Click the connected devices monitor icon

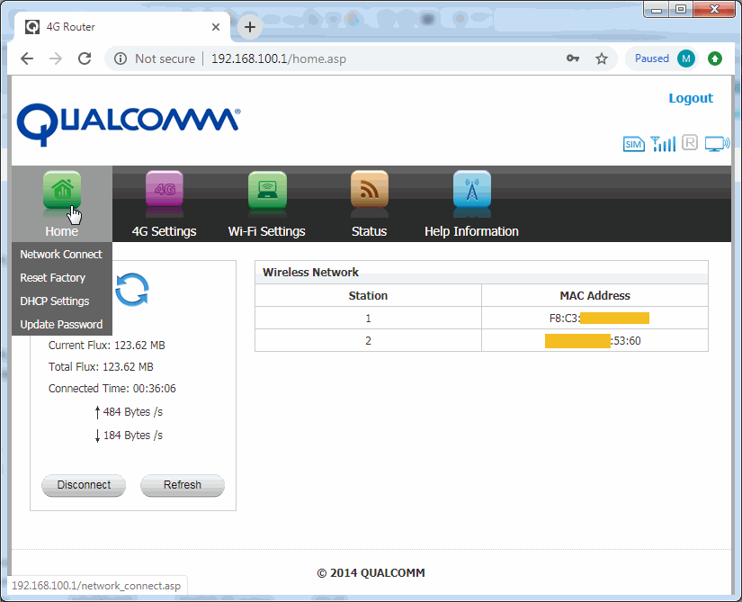[x=718, y=144]
